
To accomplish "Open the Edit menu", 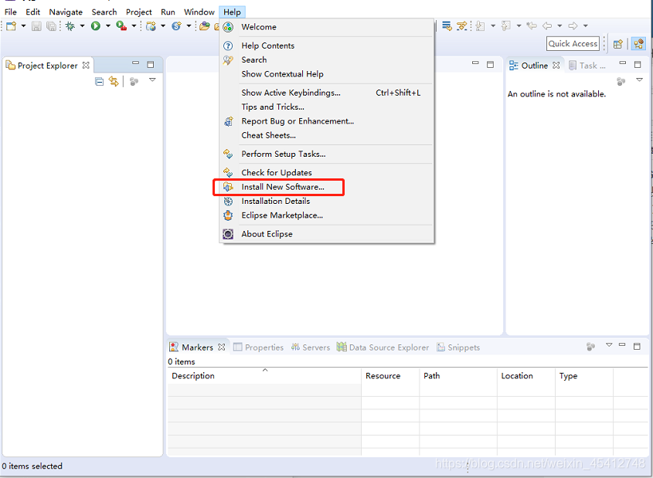I will click(x=33, y=12).
